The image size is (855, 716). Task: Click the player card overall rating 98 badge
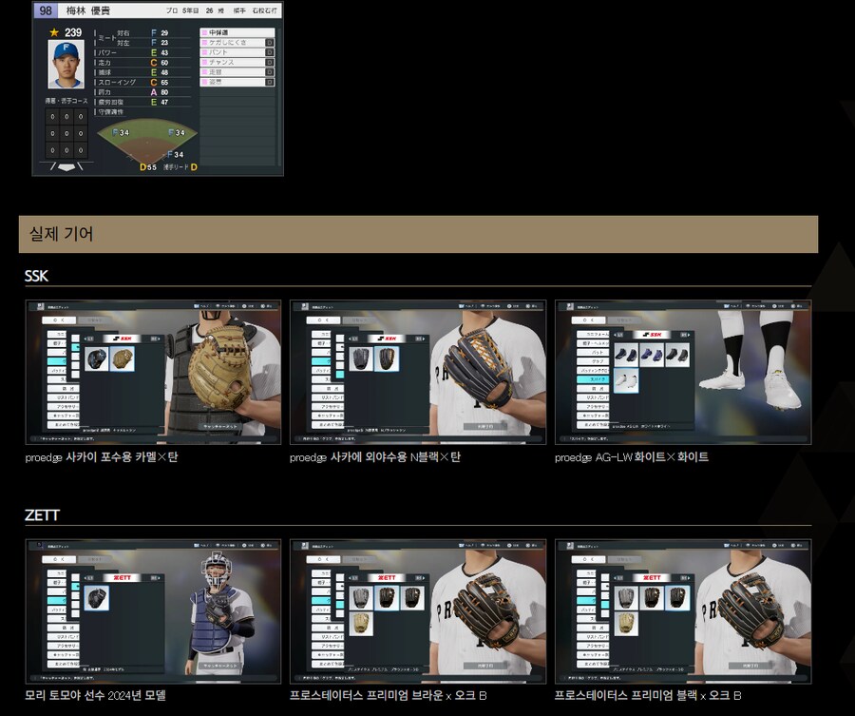pyautogui.click(x=45, y=10)
